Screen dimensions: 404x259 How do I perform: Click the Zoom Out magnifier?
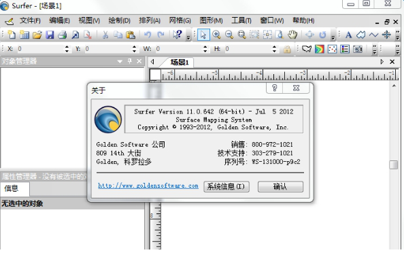[x=229, y=35]
